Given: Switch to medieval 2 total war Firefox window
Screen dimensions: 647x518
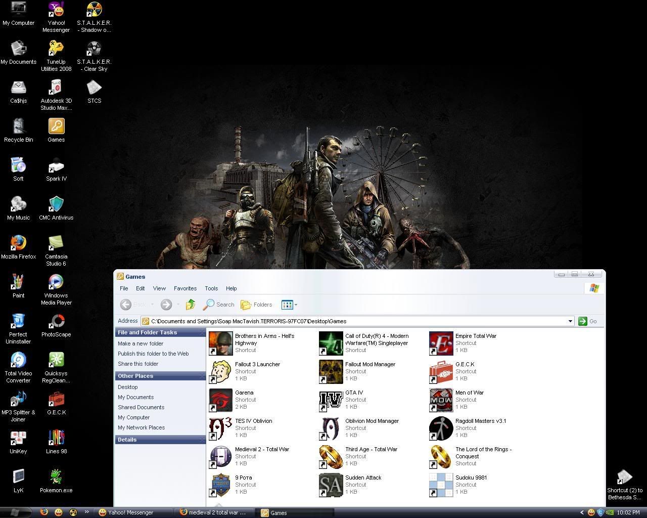Looking at the screenshot, I should (x=214, y=512).
